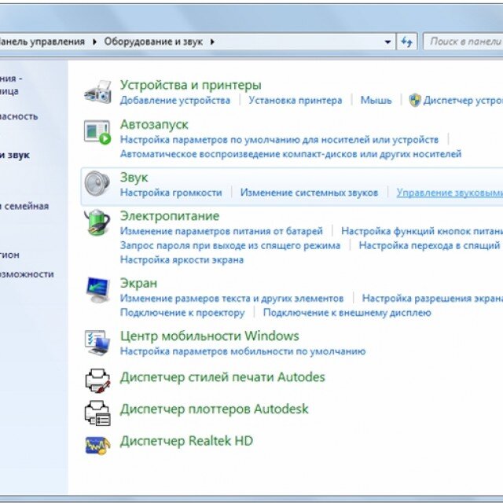The width and height of the screenshot is (503, 503).
Task: Click Настройка параметров по умолчанию для носителей
Action: (x=279, y=140)
